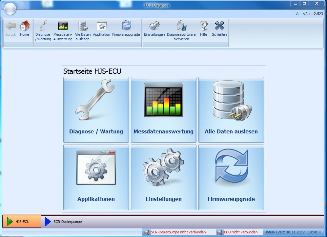Switch to the HJS-ECU tab

point(22,222)
